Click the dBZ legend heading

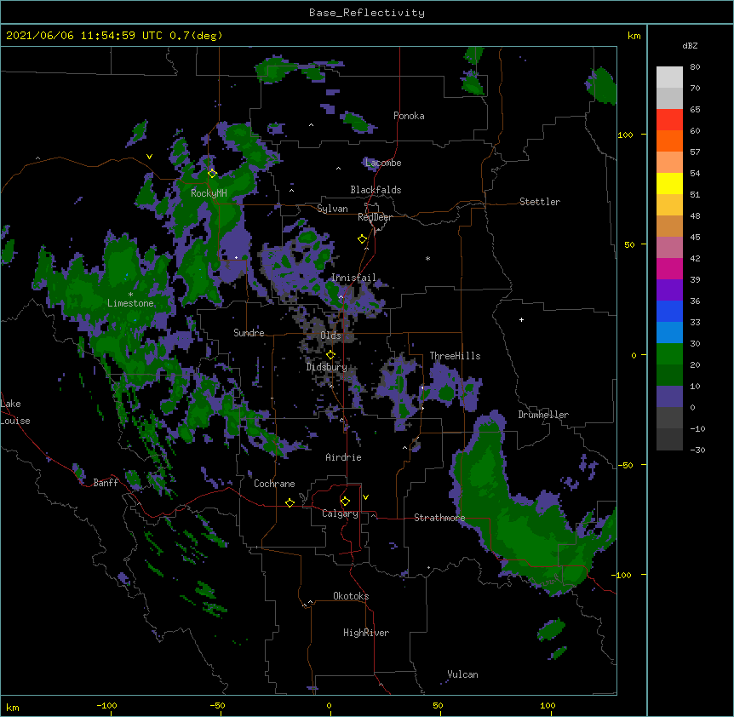click(x=690, y=46)
